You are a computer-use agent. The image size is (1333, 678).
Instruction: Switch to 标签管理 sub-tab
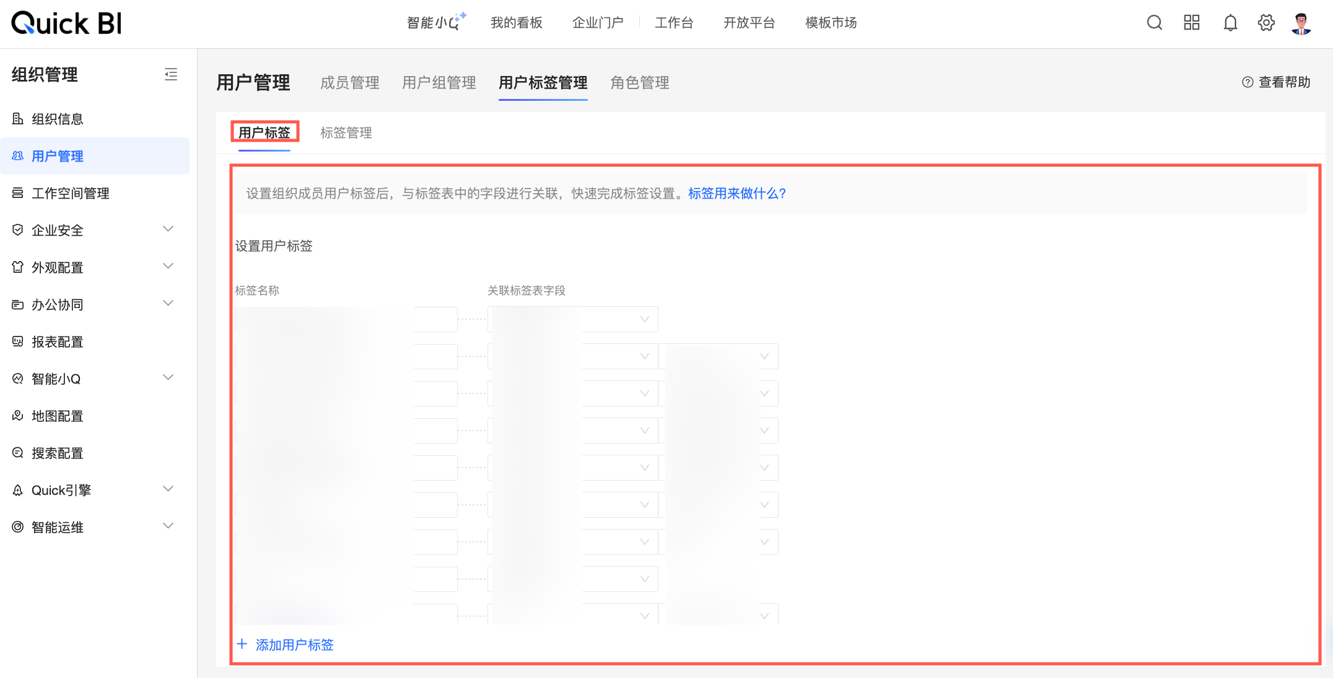(346, 132)
